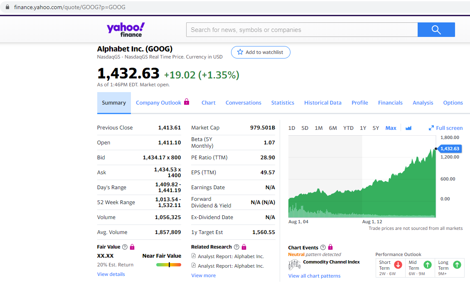Click the Fair Value help question icon

tap(125, 247)
